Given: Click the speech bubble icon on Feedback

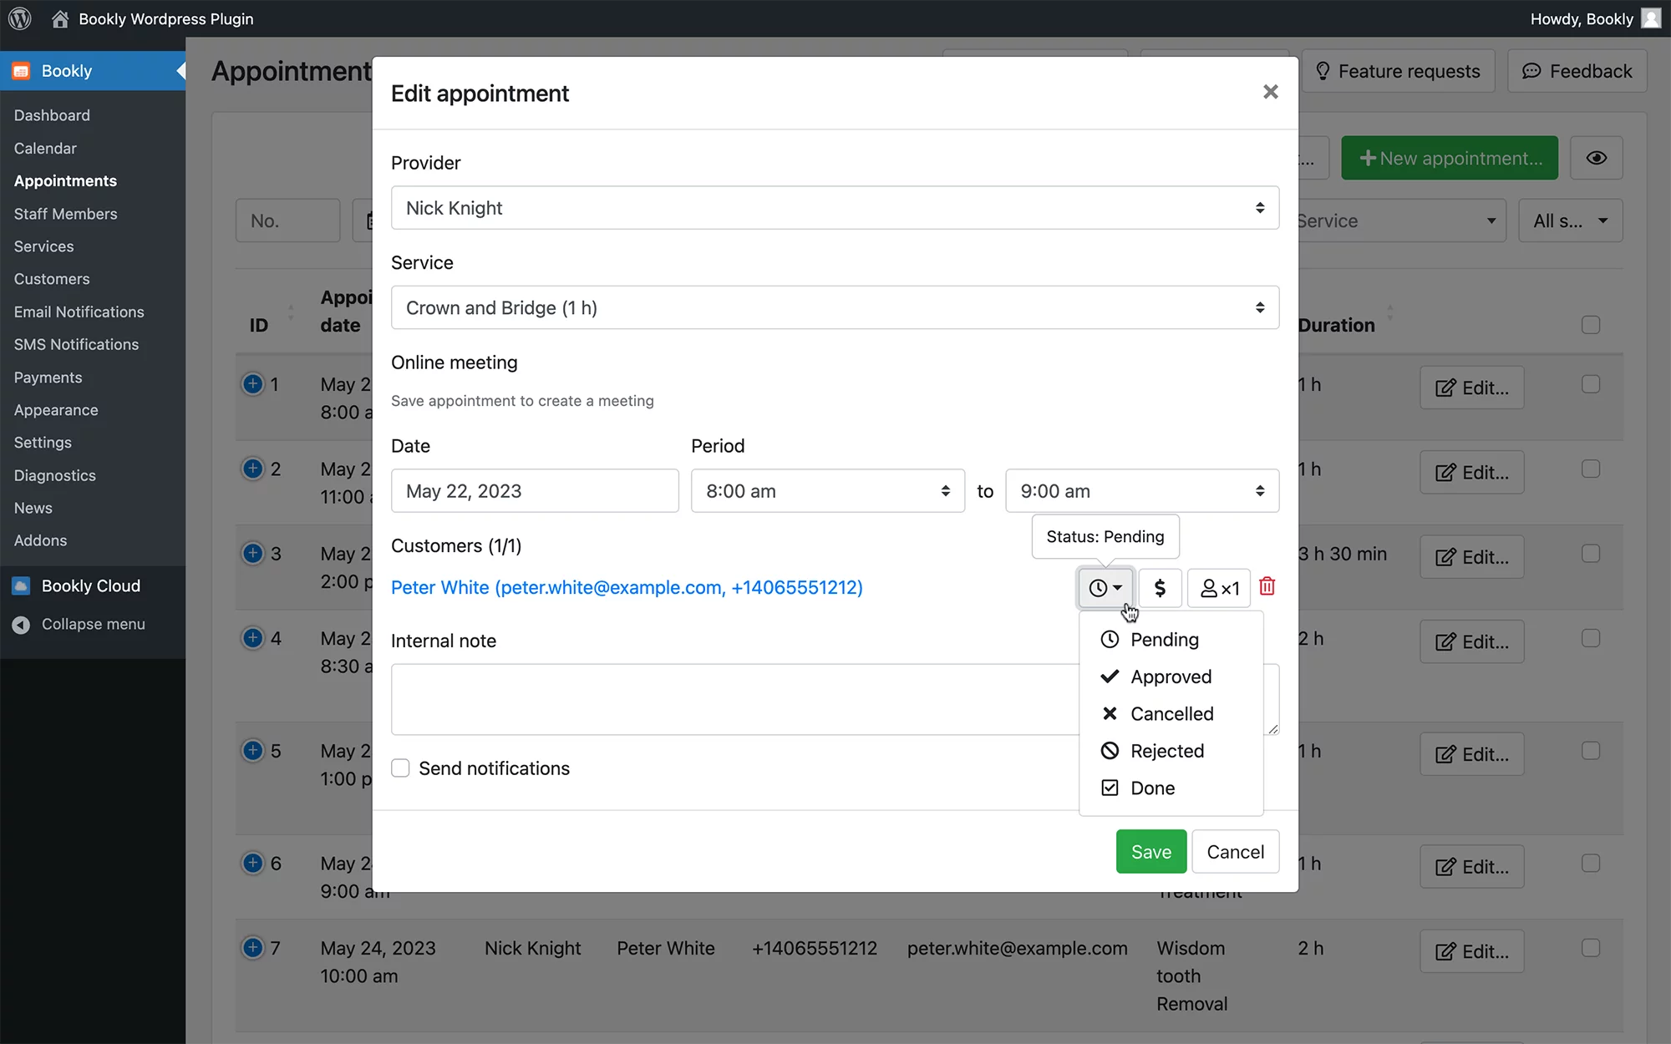Looking at the screenshot, I should coord(1531,71).
